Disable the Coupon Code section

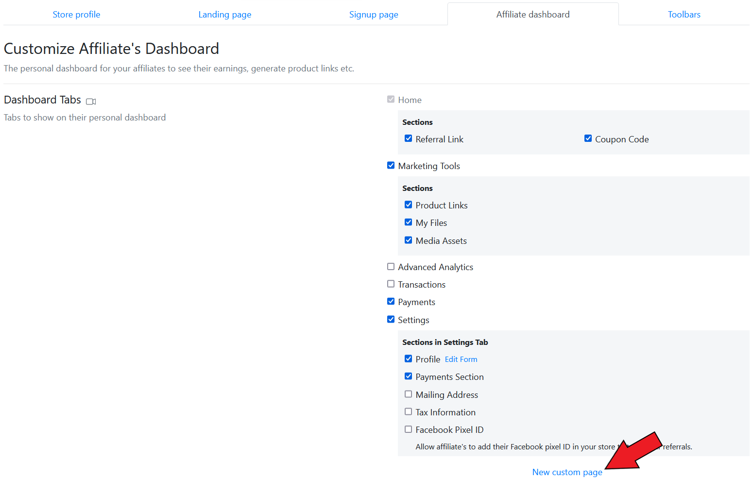[x=588, y=138]
